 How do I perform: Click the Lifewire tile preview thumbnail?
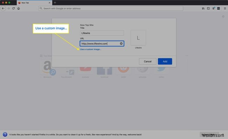click(138, 38)
